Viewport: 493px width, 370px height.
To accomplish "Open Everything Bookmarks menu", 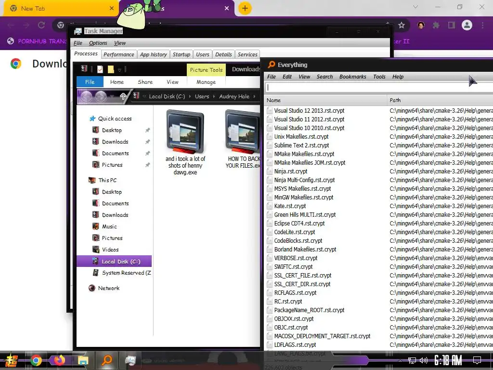I will click(352, 77).
